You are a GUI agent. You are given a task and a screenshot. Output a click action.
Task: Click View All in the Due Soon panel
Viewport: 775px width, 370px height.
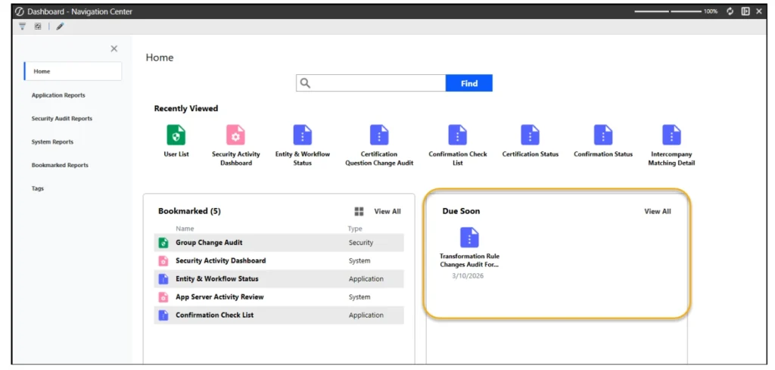[657, 212]
